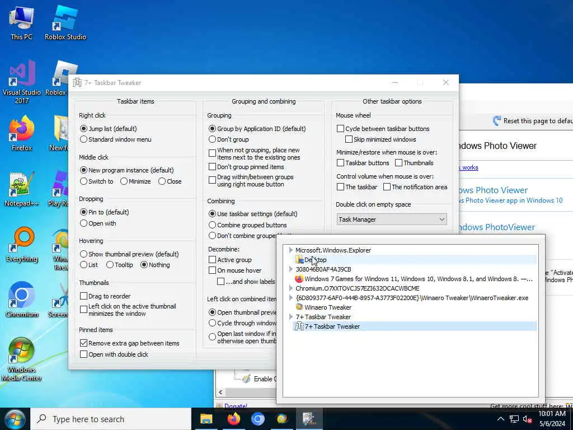Enable Cycle between taskbar buttons
This screenshot has height=430, width=573.
(340, 129)
